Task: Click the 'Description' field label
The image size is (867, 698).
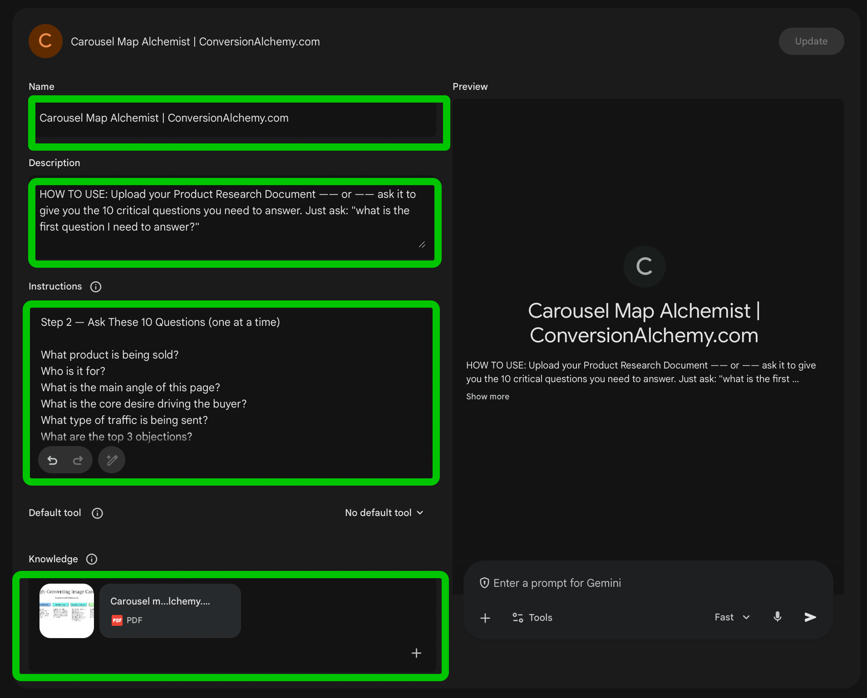Action: coord(54,163)
